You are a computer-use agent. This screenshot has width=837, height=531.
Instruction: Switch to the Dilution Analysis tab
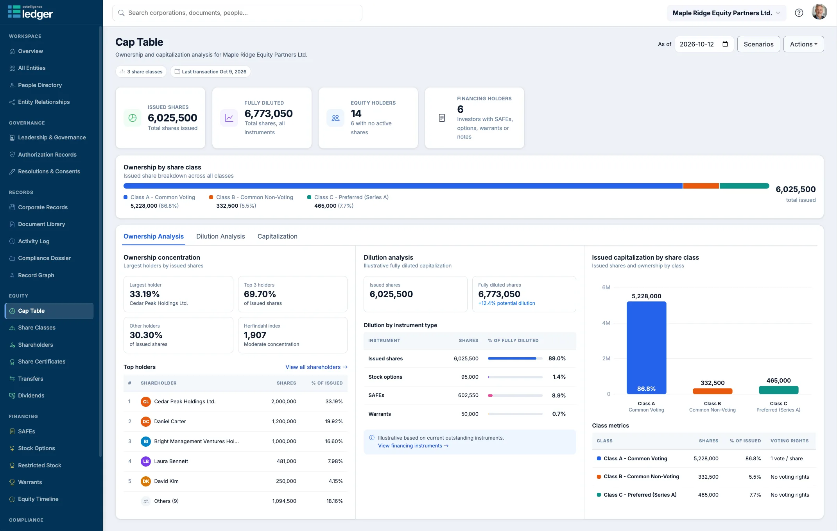coord(220,236)
